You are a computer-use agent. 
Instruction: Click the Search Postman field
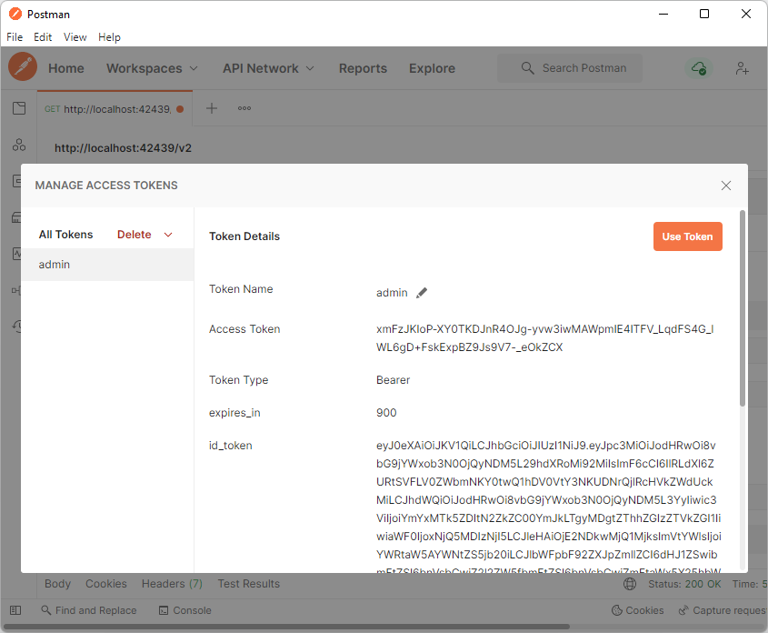(x=569, y=68)
